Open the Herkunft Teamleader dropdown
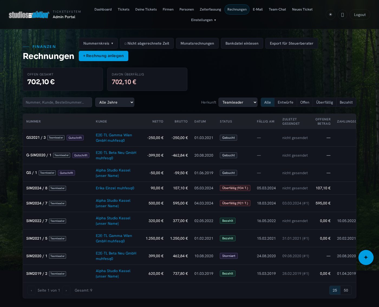Image resolution: width=379 pixels, height=307 pixels. [238, 102]
